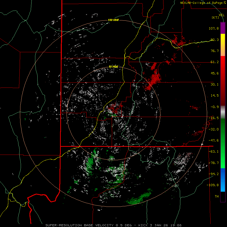Click the 76.7 velocity scale value

(215, 51)
